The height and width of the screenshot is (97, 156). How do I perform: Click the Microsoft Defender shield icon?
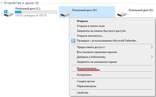tap(73, 41)
